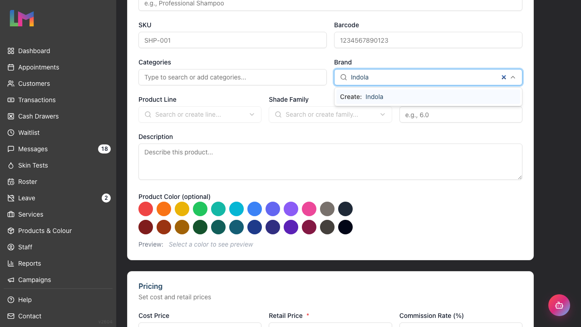Click the Customers people icon
The height and width of the screenshot is (327, 581).
tap(11, 84)
